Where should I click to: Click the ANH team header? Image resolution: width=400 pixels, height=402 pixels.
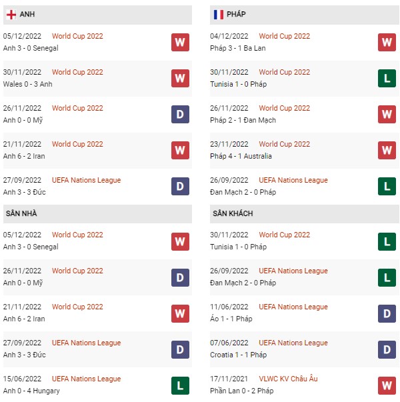pyautogui.click(x=28, y=14)
